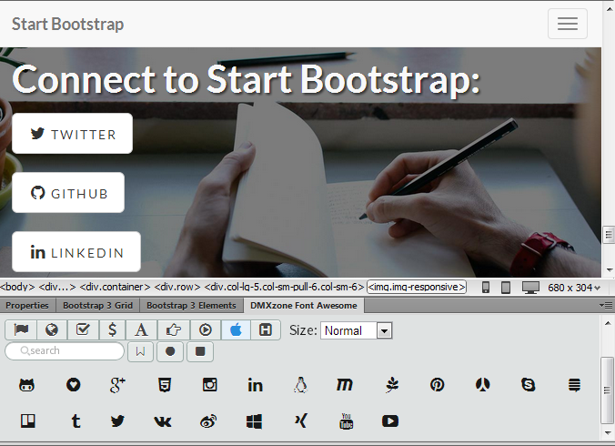Image resolution: width=615 pixels, height=446 pixels.
Task: Insert the YouTube Play icon
Action: tap(390, 421)
